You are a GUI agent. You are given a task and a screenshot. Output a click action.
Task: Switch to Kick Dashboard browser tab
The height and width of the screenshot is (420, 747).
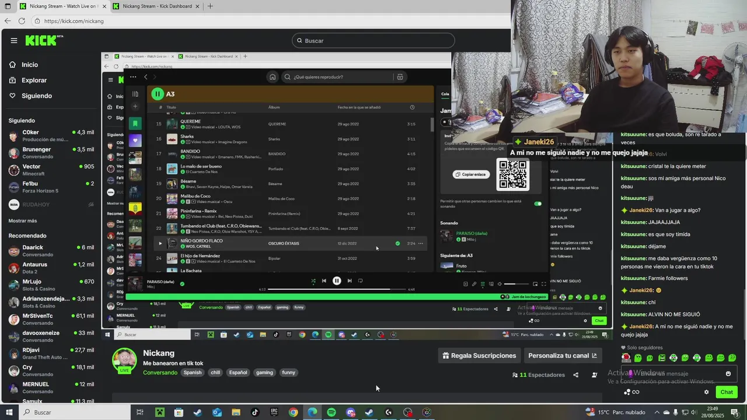(156, 6)
